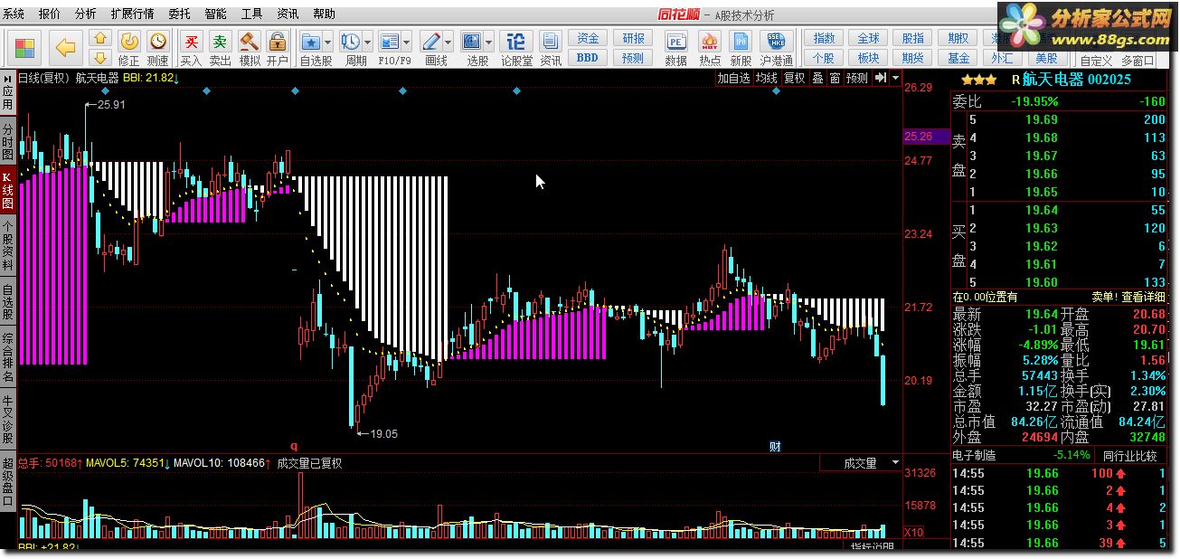Screen dimensions: 1180x559
Task: Open the 工具 menu
Action: (x=251, y=14)
